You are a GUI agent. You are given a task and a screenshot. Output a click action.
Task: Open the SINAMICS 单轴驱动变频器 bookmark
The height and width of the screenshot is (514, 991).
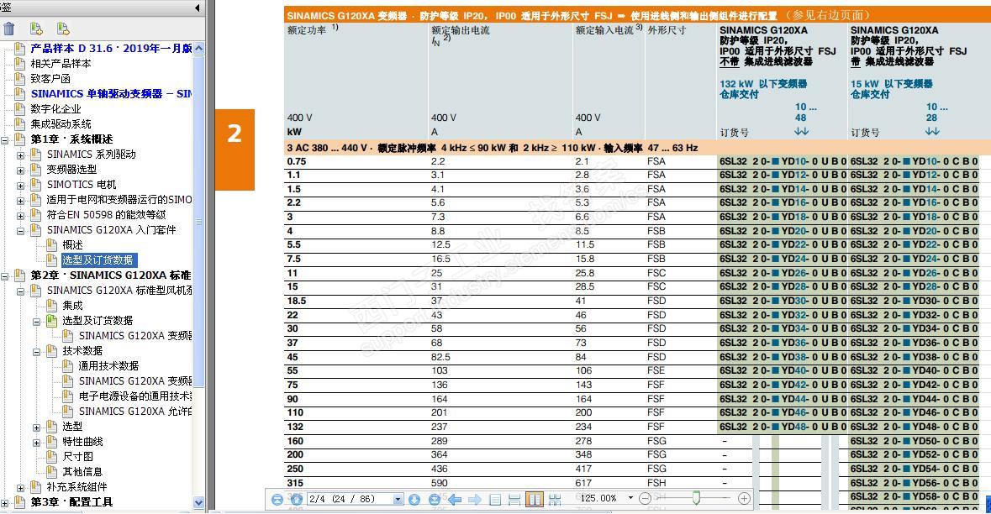click(x=111, y=93)
